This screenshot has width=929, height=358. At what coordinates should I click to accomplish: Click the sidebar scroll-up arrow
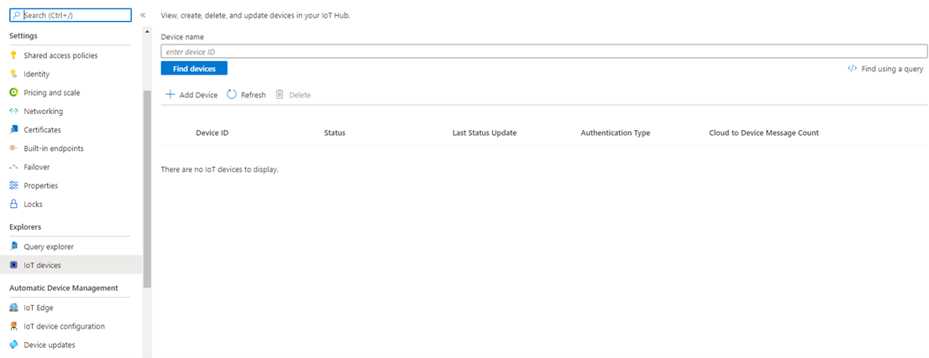tap(148, 31)
